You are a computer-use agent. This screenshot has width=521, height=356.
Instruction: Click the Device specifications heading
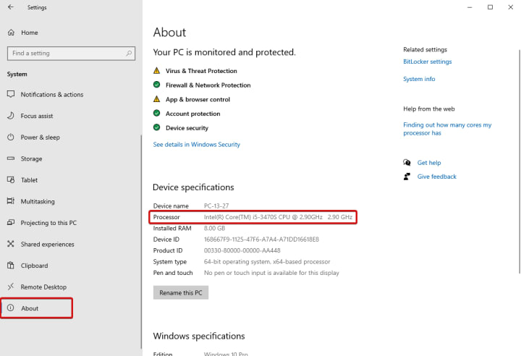[193, 187]
